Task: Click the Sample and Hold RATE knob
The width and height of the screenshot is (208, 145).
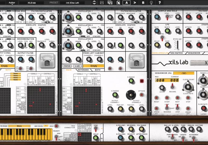Action: coord(157,17)
